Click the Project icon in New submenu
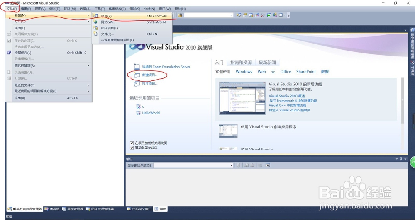This screenshot has height=220, width=415. click(95, 16)
